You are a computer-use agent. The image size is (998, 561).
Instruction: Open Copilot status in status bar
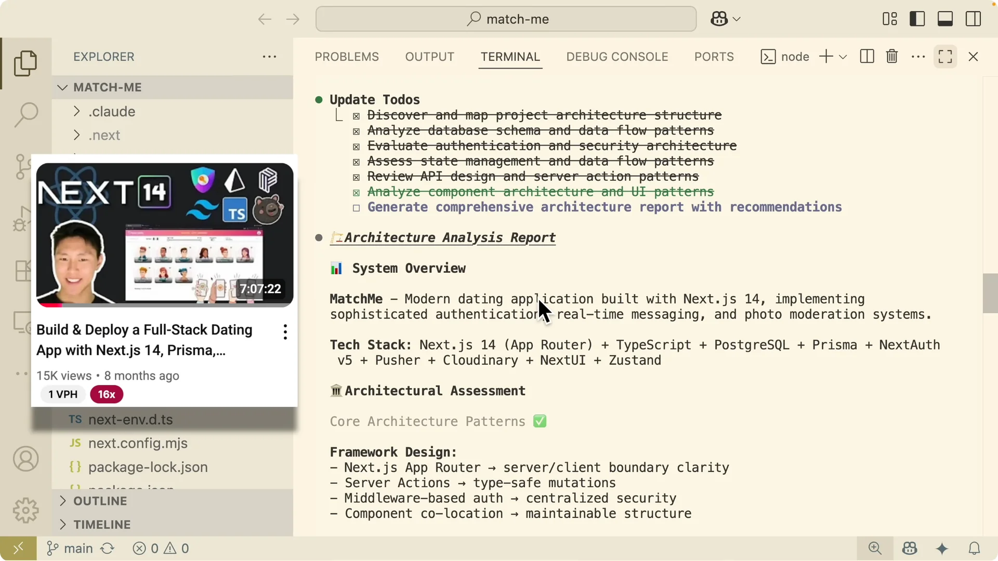tap(910, 549)
